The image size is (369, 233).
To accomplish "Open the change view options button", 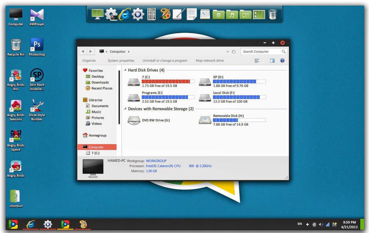I will click(x=257, y=61).
